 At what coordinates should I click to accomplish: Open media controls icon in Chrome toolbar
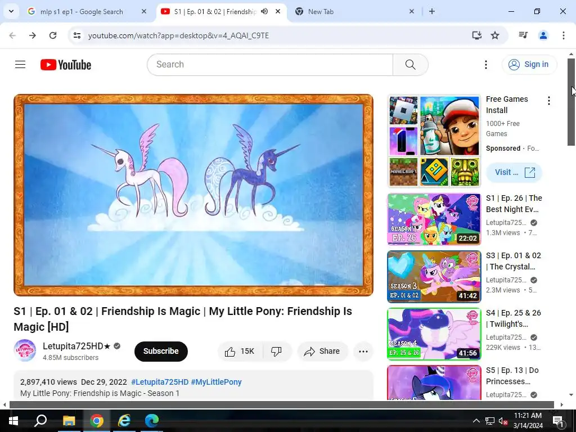tap(523, 35)
